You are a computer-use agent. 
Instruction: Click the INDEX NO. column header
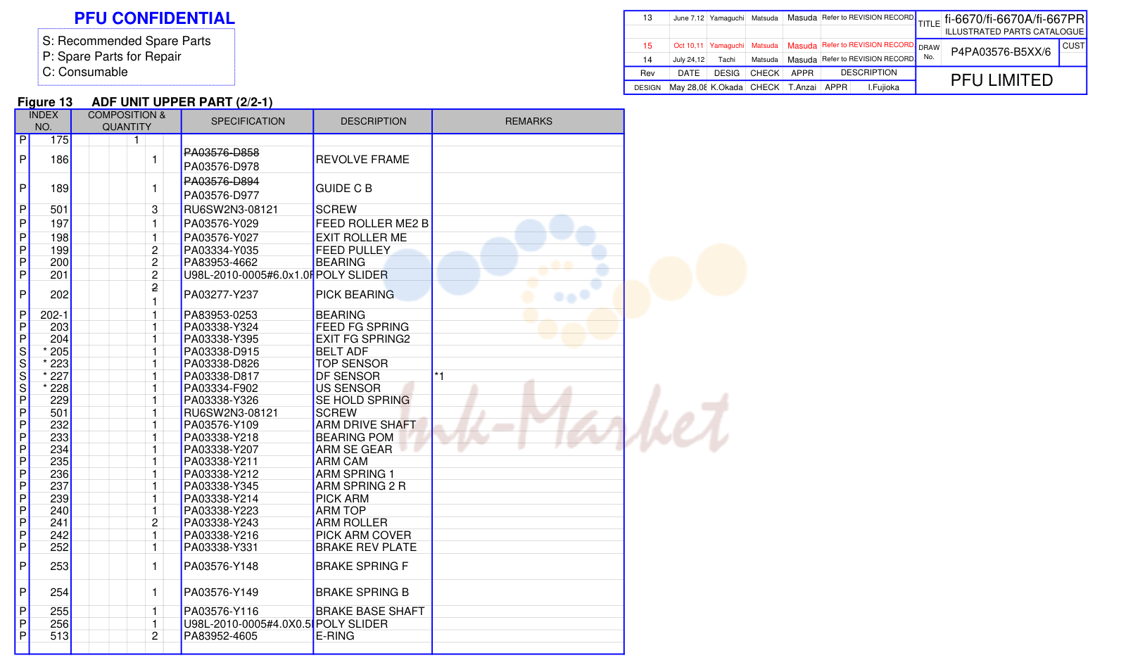(x=44, y=121)
